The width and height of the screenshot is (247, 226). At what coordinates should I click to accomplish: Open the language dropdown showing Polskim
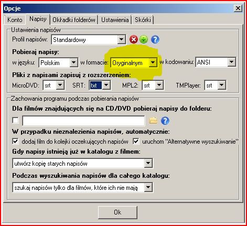click(x=74, y=62)
